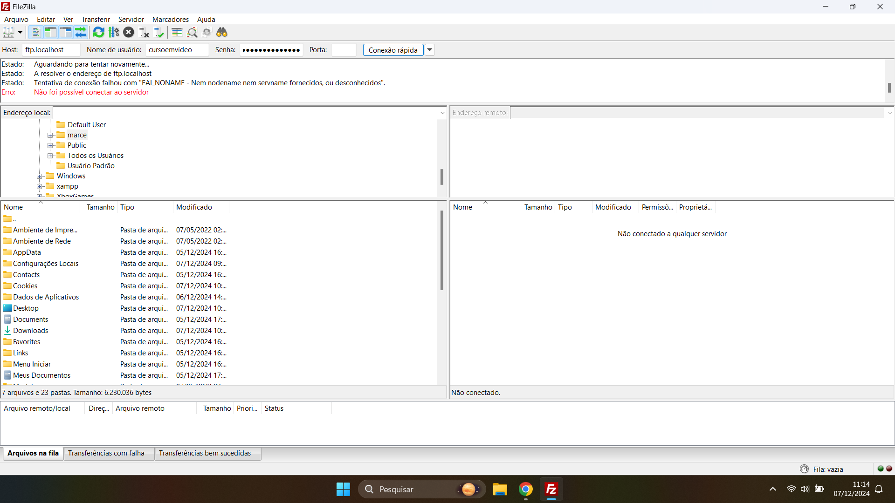Disconnect from the current server

coord(144,33)
